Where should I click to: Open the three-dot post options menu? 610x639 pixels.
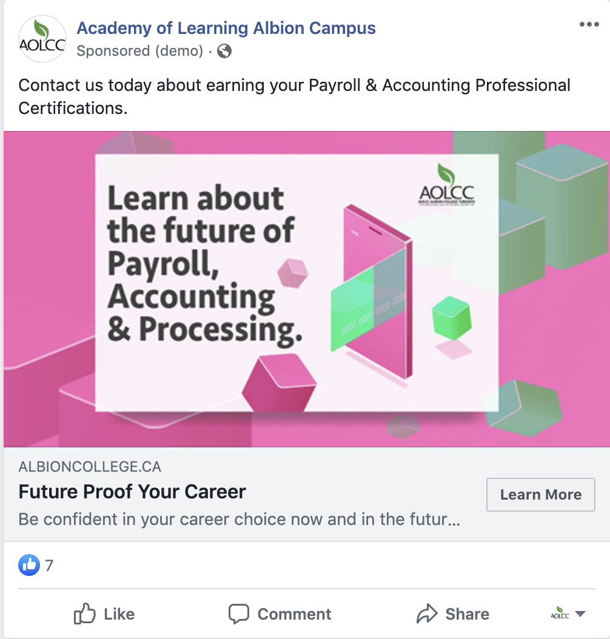589,25
